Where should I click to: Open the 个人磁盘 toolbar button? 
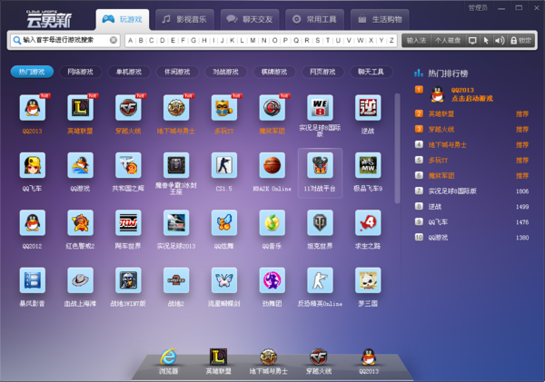(448, 40)
